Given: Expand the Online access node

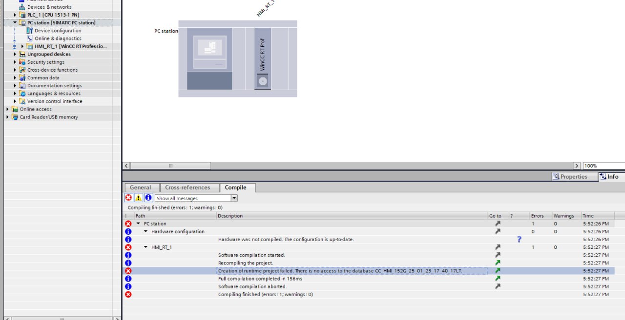Looking at the screenshot, I should 7,109.
